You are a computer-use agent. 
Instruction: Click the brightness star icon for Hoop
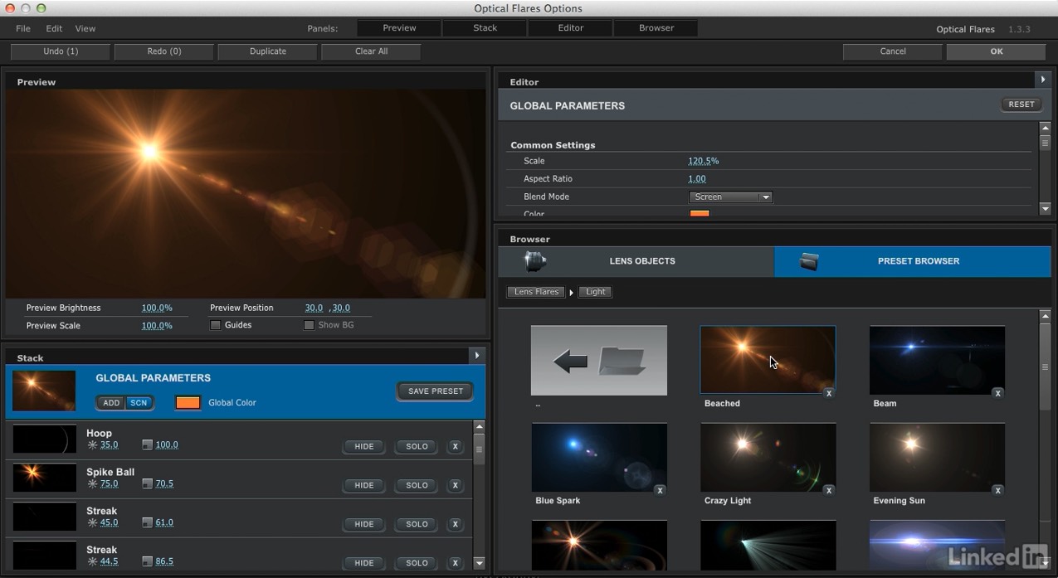point(92,445)
